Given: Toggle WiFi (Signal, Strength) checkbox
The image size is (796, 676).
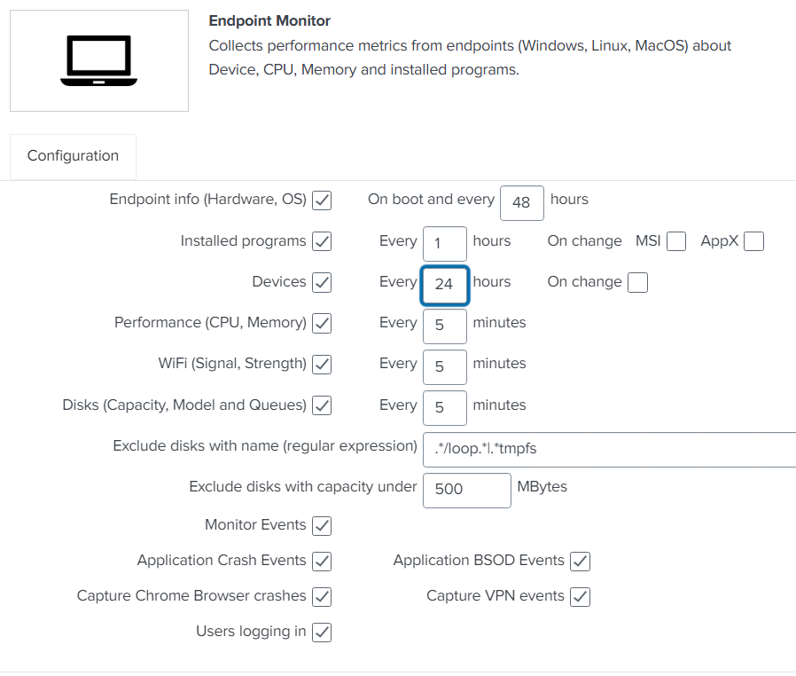Looking at the screenshot, I should [x=323, y=365].
